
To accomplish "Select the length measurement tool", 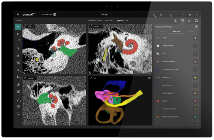I will 18,99.
